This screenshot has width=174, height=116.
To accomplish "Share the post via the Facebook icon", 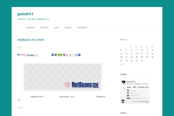I will tap(53, 55).
